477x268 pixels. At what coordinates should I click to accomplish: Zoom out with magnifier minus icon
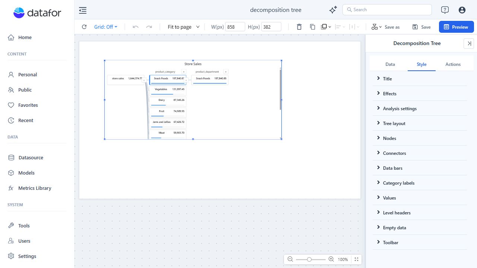coord(290,259)
